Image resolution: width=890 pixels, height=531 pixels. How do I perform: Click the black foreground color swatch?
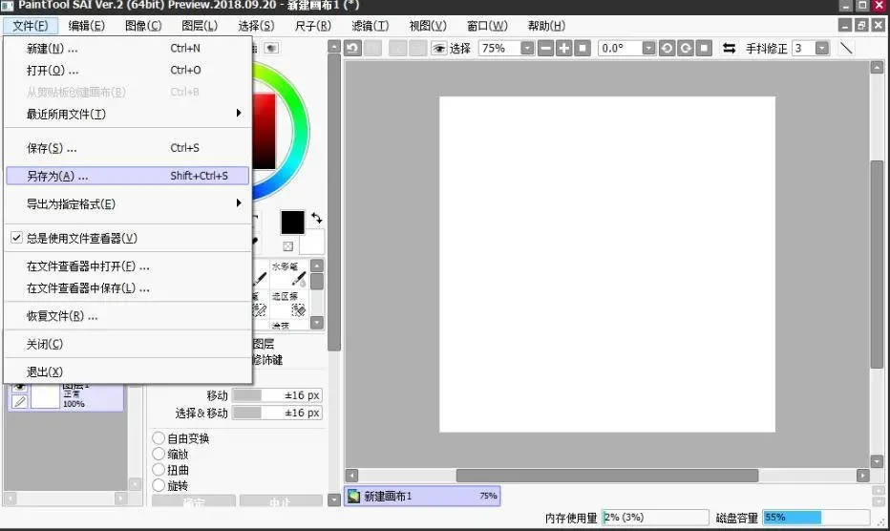(292, 223)
